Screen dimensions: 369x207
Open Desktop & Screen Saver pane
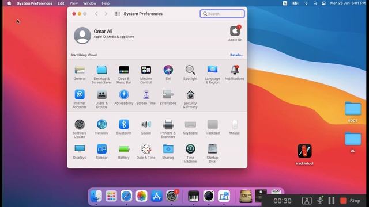click(x=101, y=75)
